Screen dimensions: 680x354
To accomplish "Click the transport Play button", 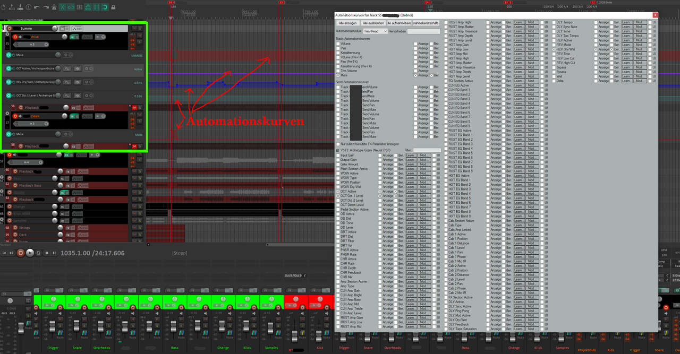I will pos(30,253).
